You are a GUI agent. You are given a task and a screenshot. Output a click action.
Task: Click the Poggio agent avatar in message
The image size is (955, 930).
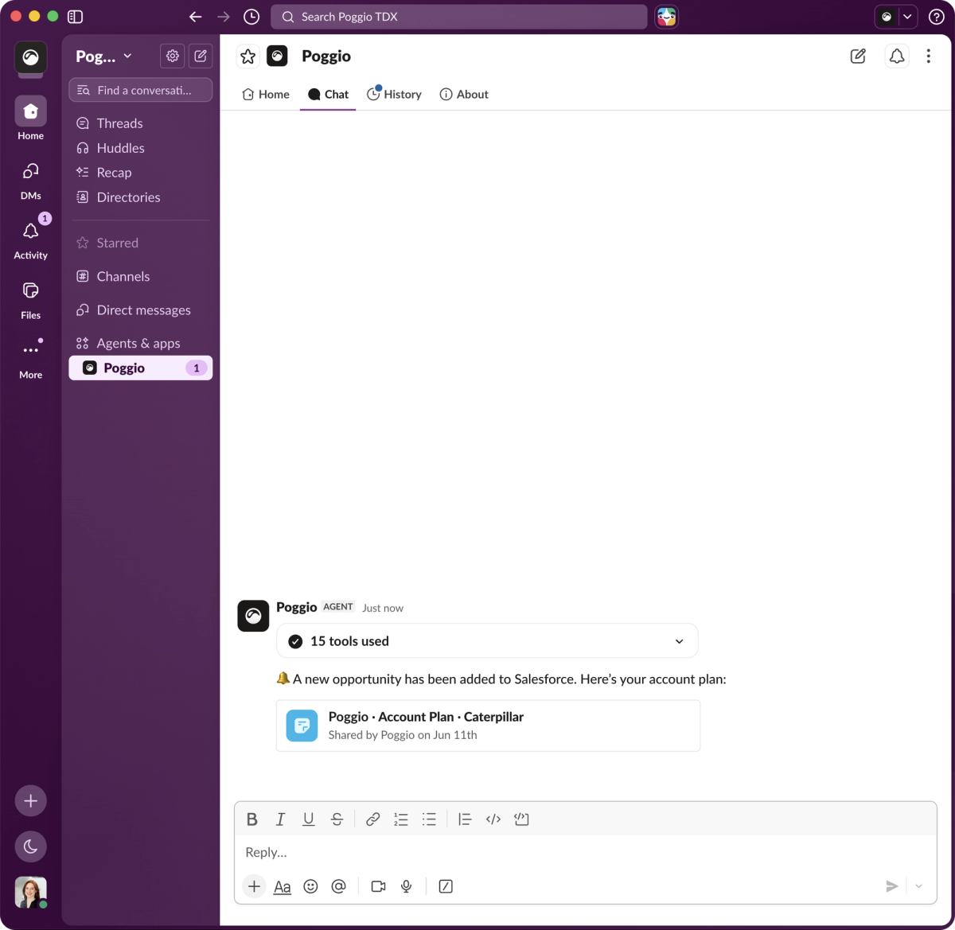253,616
